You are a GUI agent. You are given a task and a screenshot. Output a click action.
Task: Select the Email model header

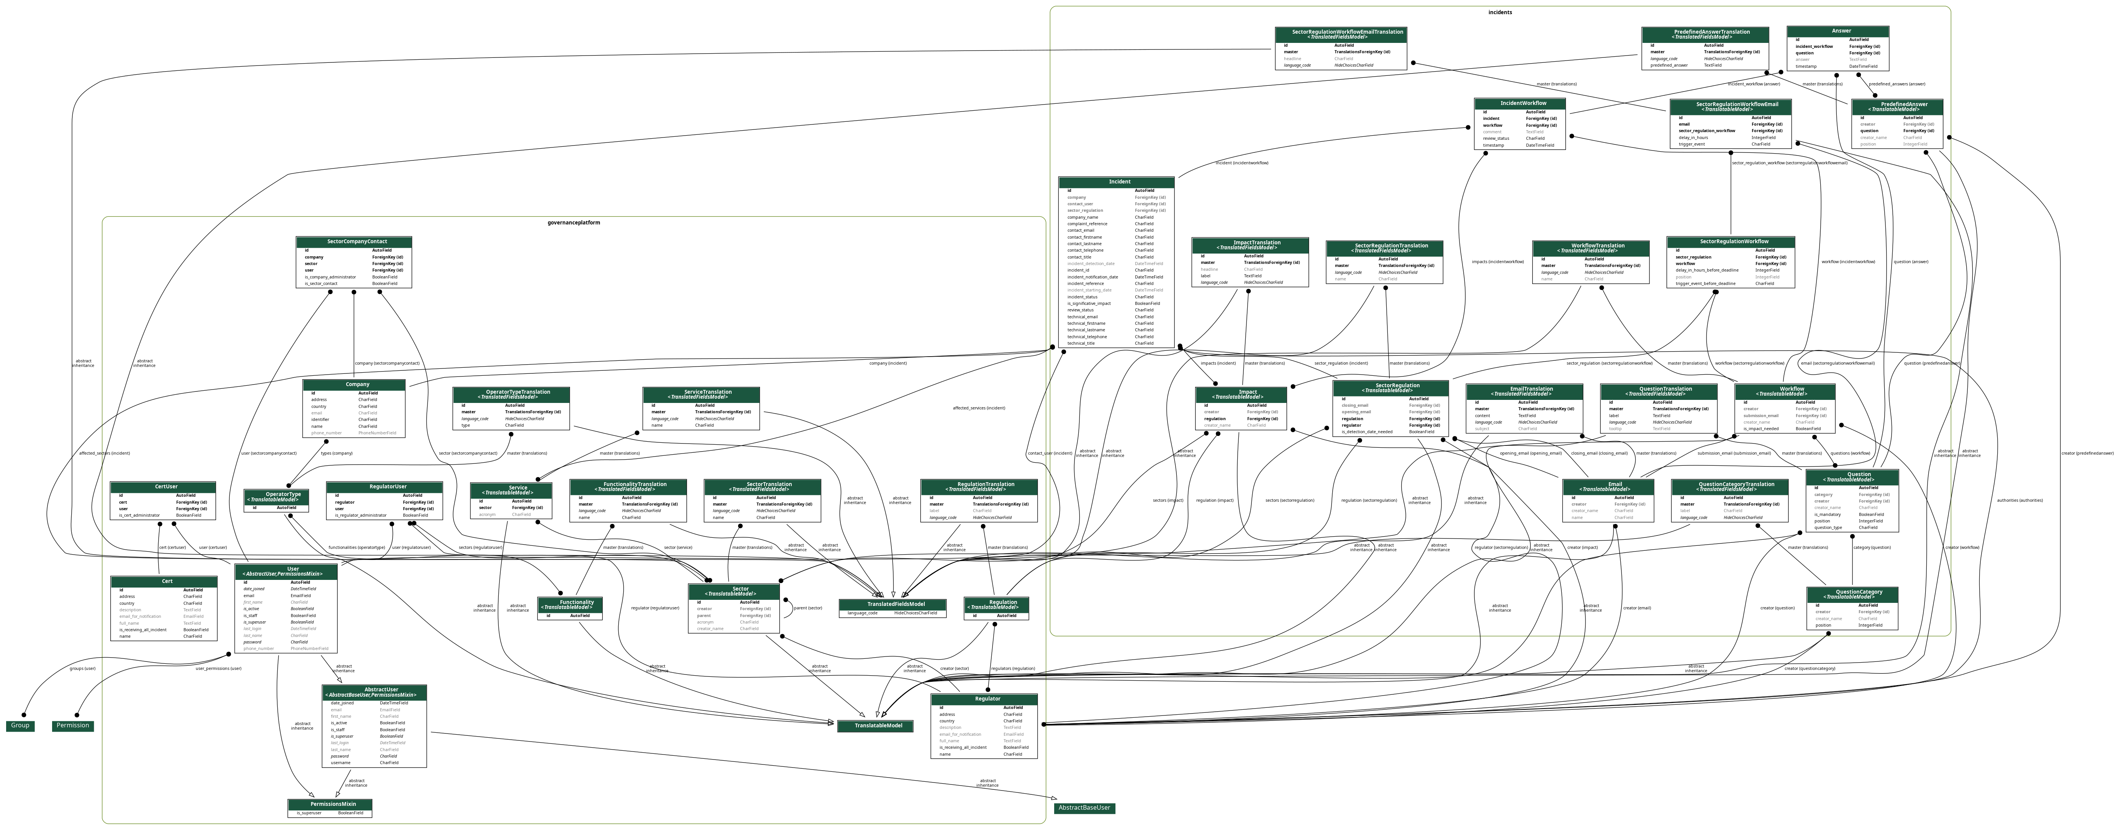(1608, 487)
